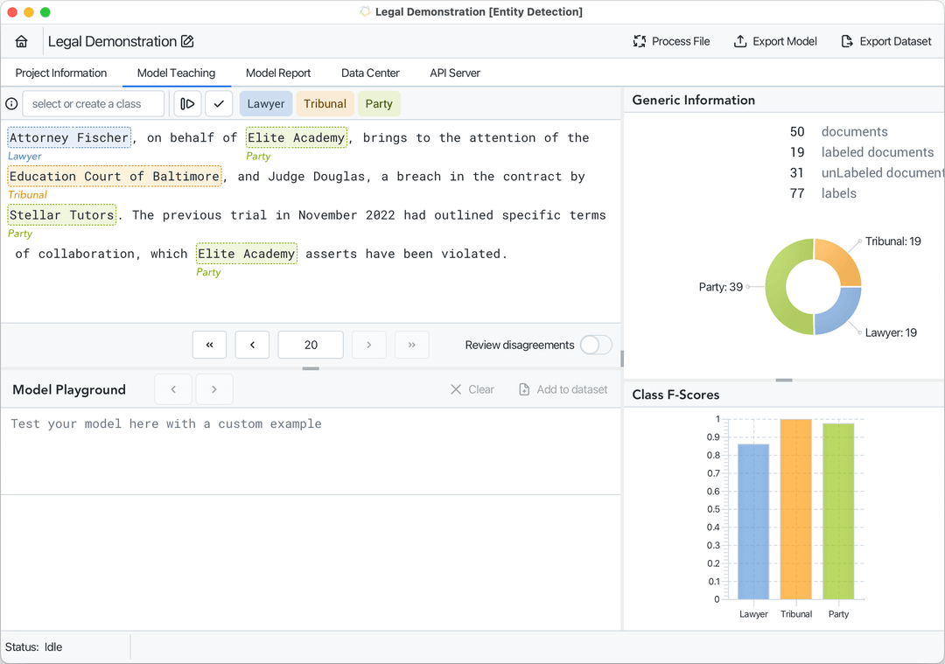The width and height of the screenshot is (945, 664).
Task: Enable the Review disagreements switch
Action: (x=596, y=345)
